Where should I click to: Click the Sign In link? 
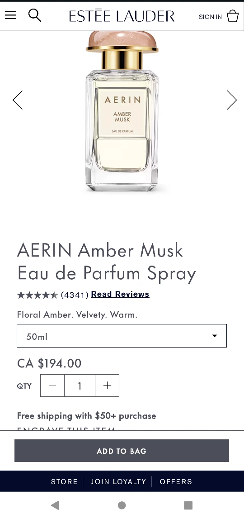coord(210,17)
